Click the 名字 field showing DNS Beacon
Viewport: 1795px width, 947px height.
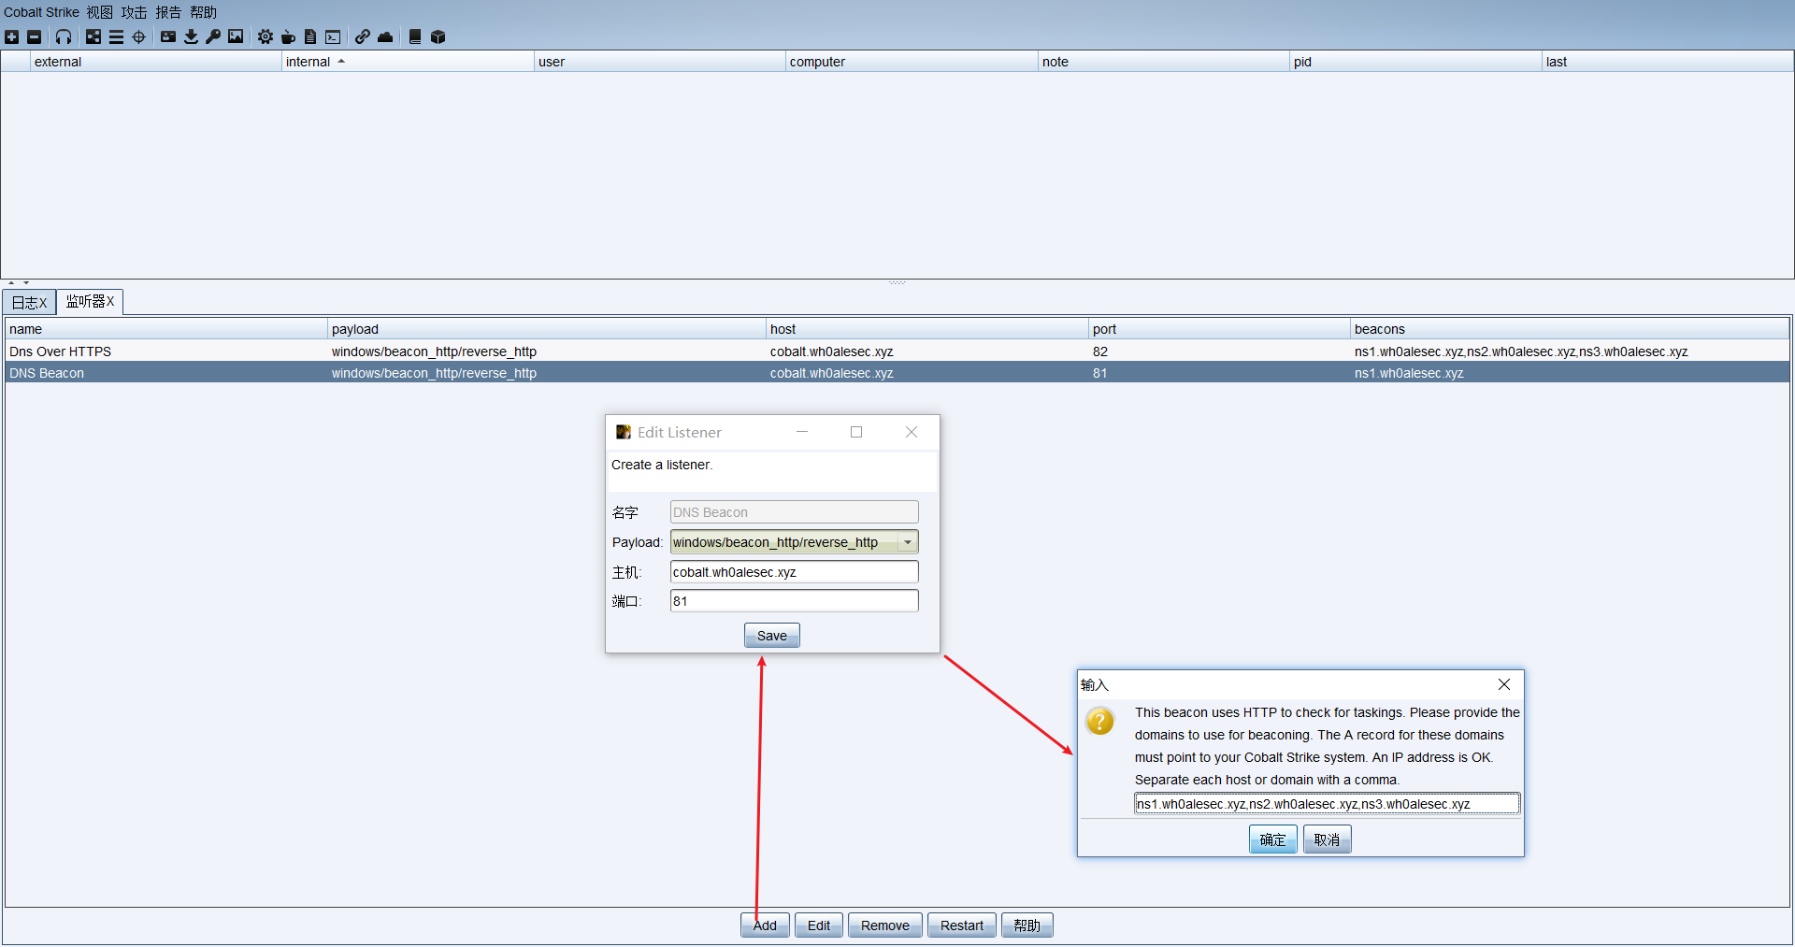pos(795,512)
